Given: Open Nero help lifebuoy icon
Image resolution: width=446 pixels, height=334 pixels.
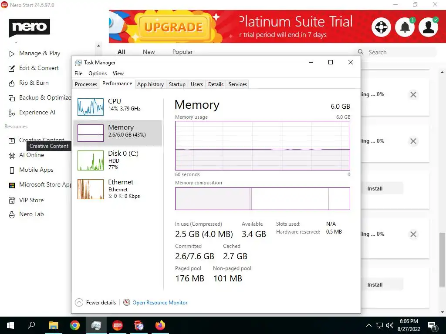Looking at the screenshot, I should [x=381, y=27].
